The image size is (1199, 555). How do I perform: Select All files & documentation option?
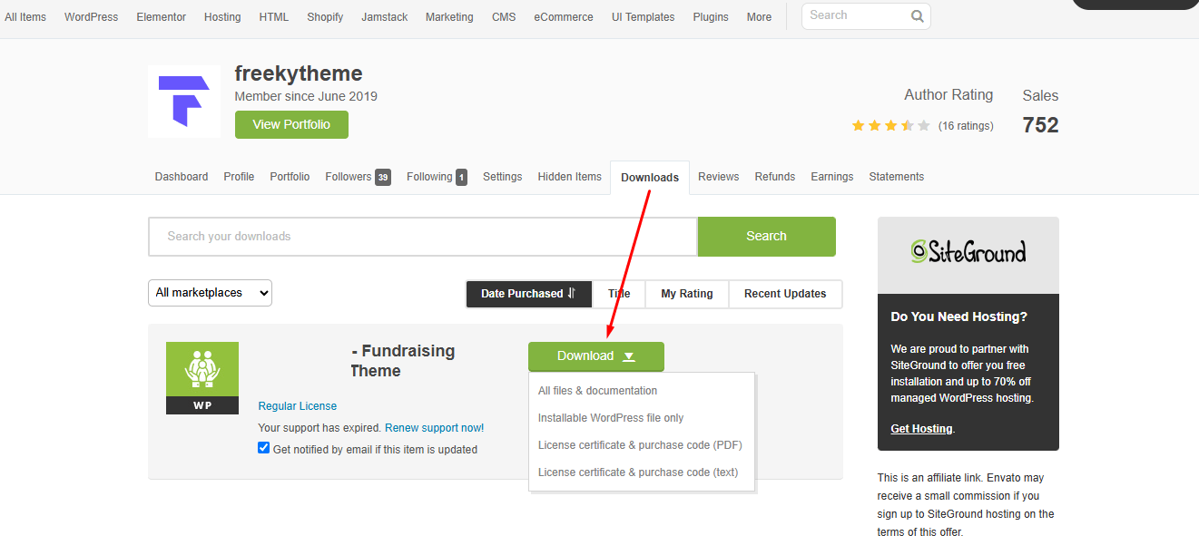click(x=597, y=391)
